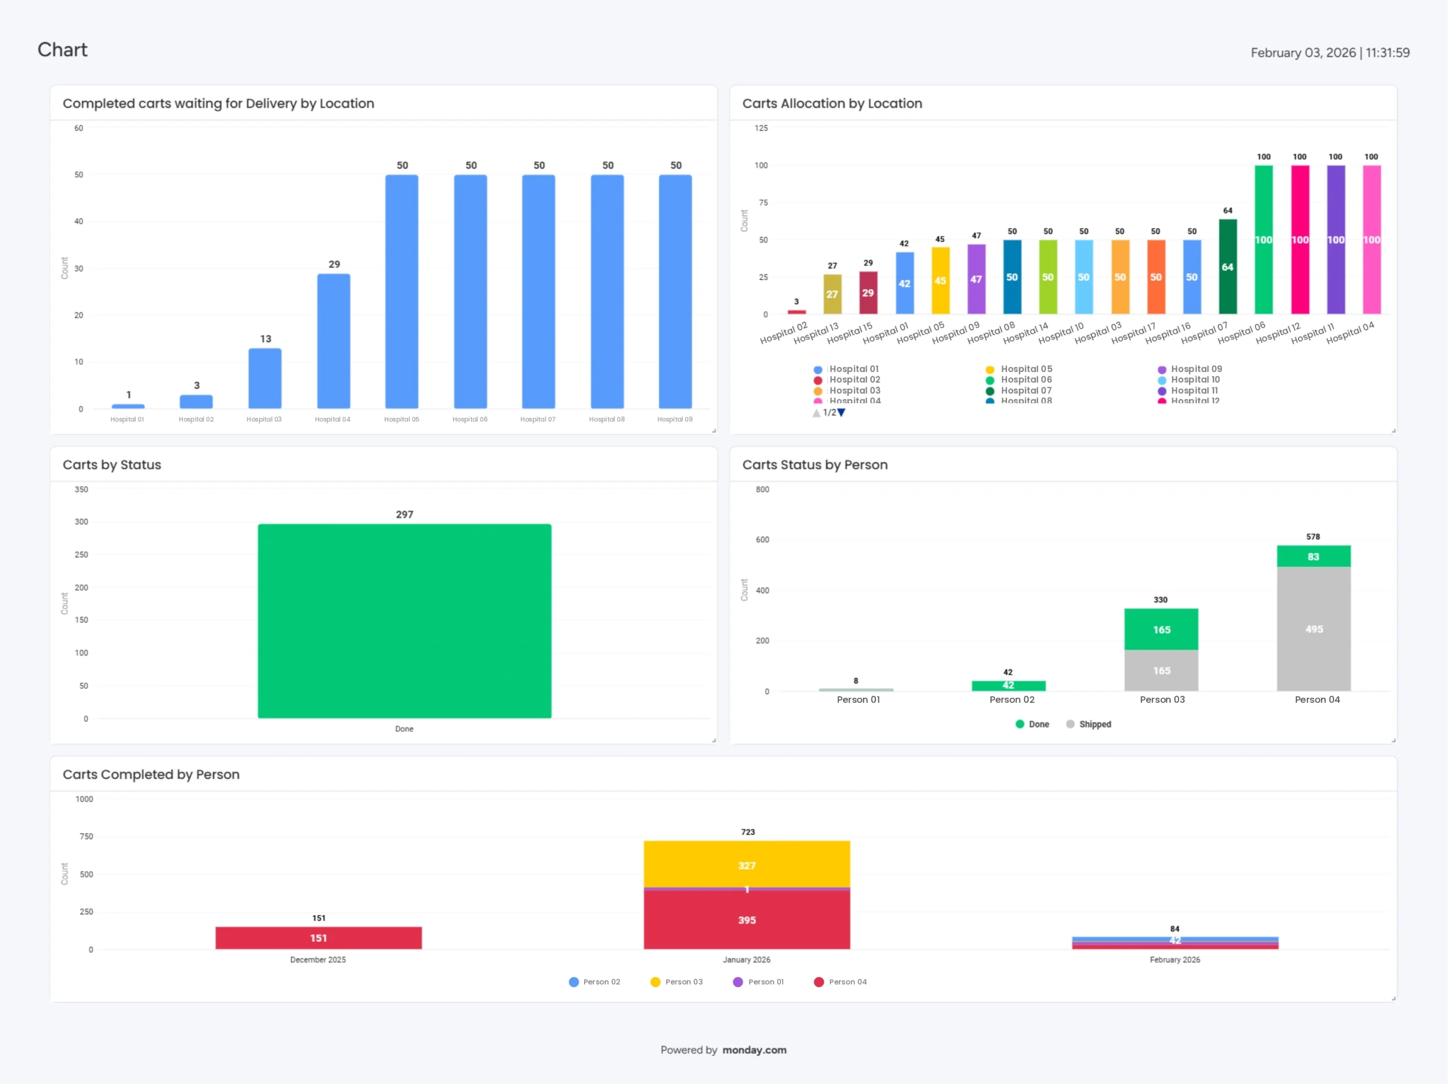Click Person 01 purple legend marker
Image resolution: width=1449 pixels, height=1084 pixels.
point(738,981)
